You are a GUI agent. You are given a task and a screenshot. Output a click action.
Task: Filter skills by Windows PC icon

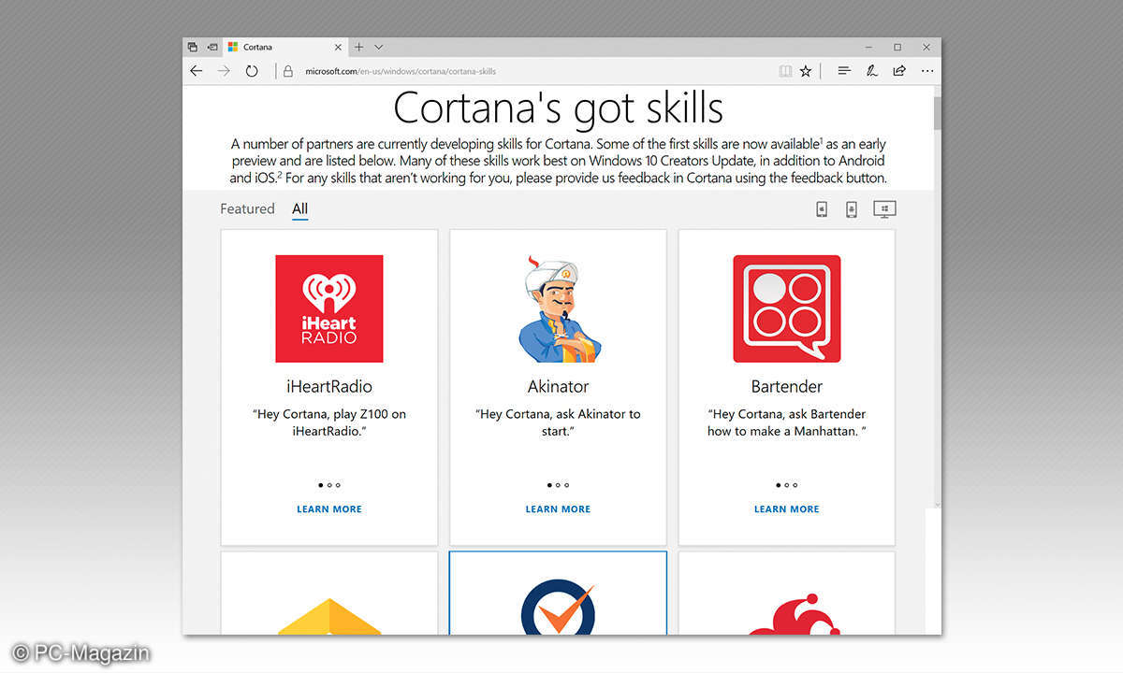tap(884, 209)
